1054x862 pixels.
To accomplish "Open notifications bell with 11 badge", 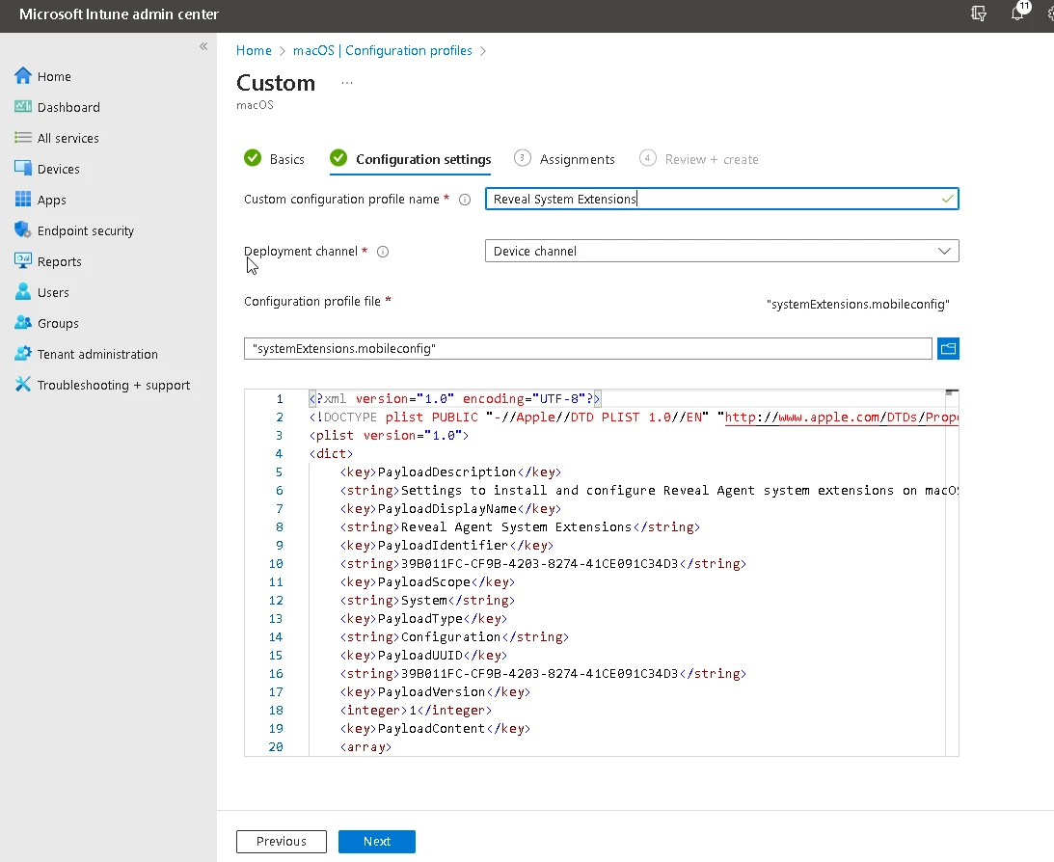I will pyautogui.click(x=1019, y=12).
